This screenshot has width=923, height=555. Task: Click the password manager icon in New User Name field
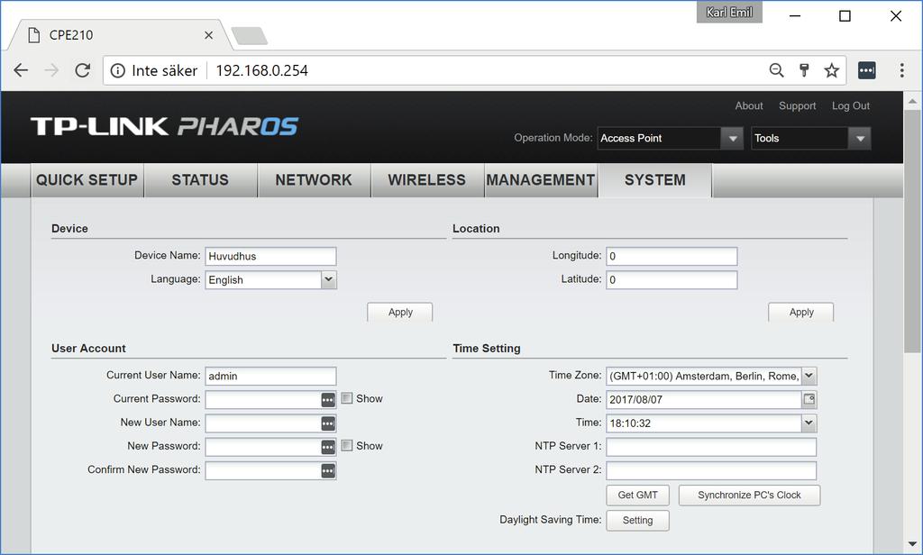pos(328,423)
